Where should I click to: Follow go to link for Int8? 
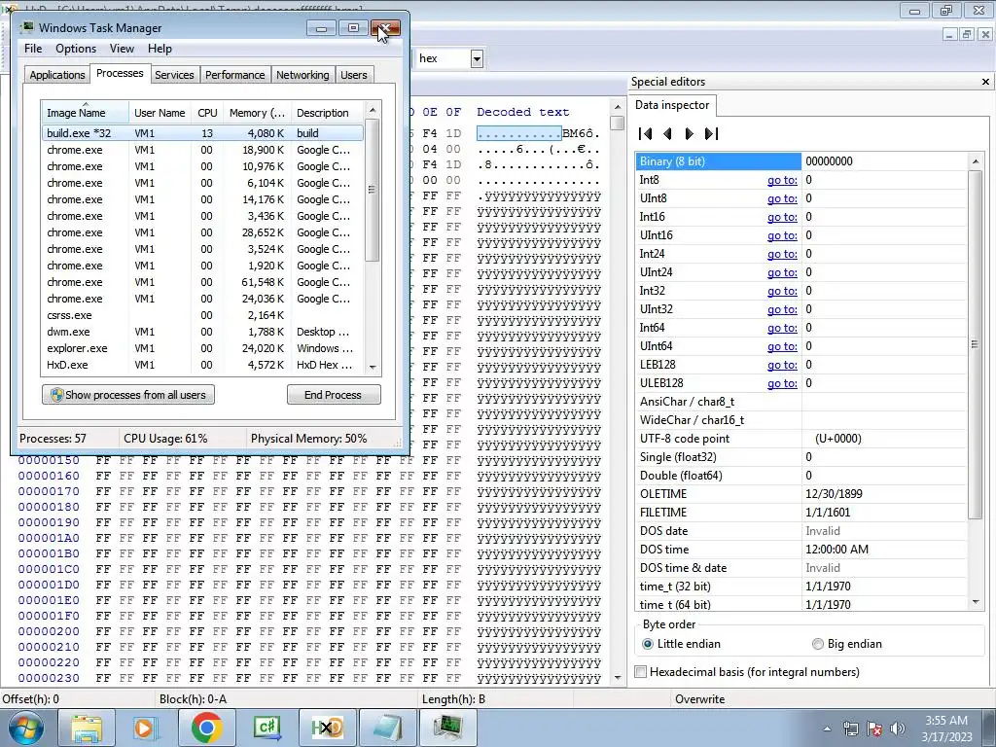point(782,180)
